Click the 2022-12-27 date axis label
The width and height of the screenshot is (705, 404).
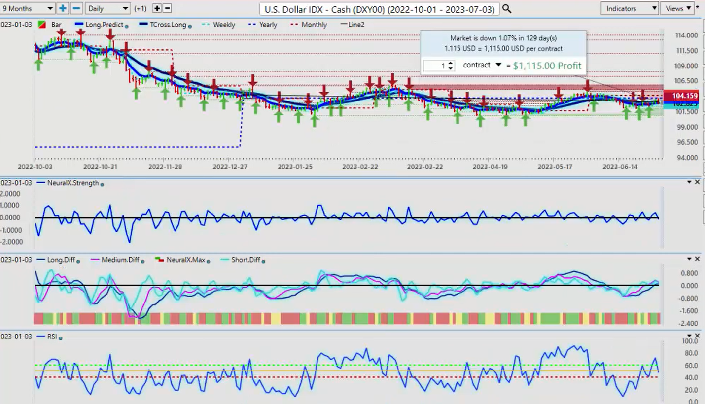[x=229, y=167]
